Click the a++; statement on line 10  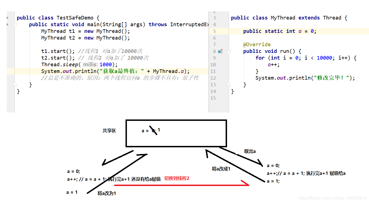click(274, 65)
